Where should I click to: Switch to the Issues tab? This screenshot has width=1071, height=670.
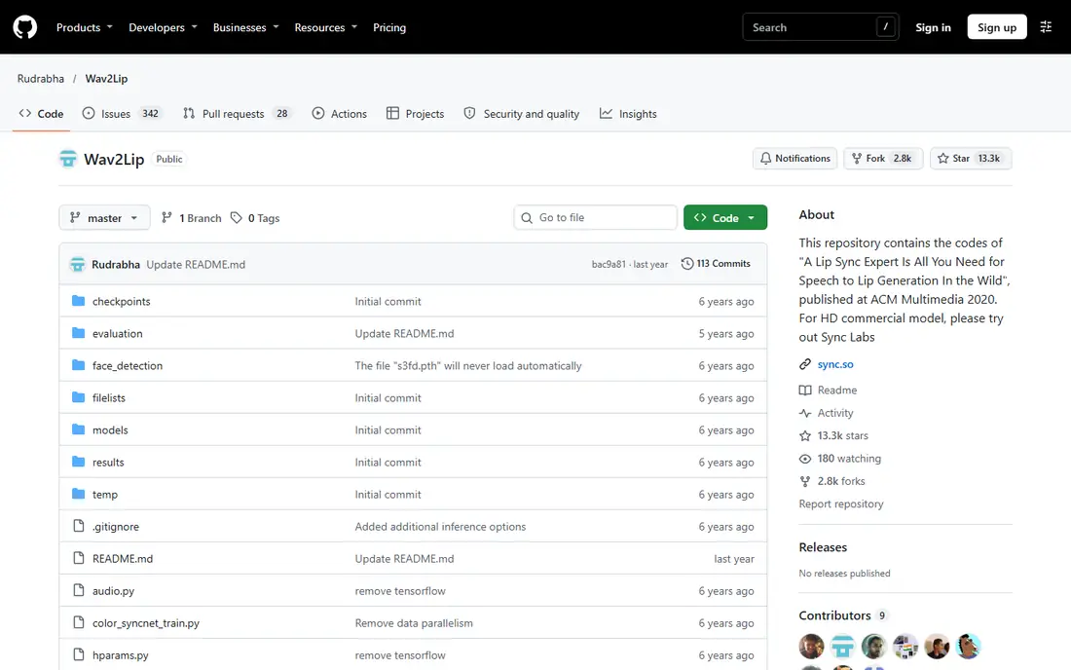[123, 114]
